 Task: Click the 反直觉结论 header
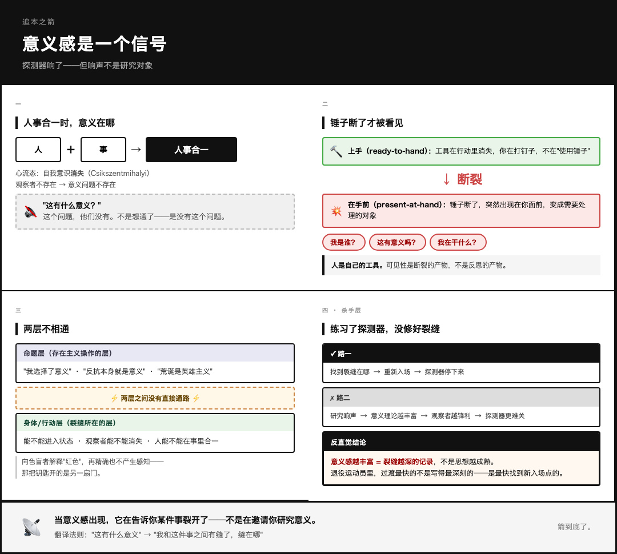(x=461, y=442)
